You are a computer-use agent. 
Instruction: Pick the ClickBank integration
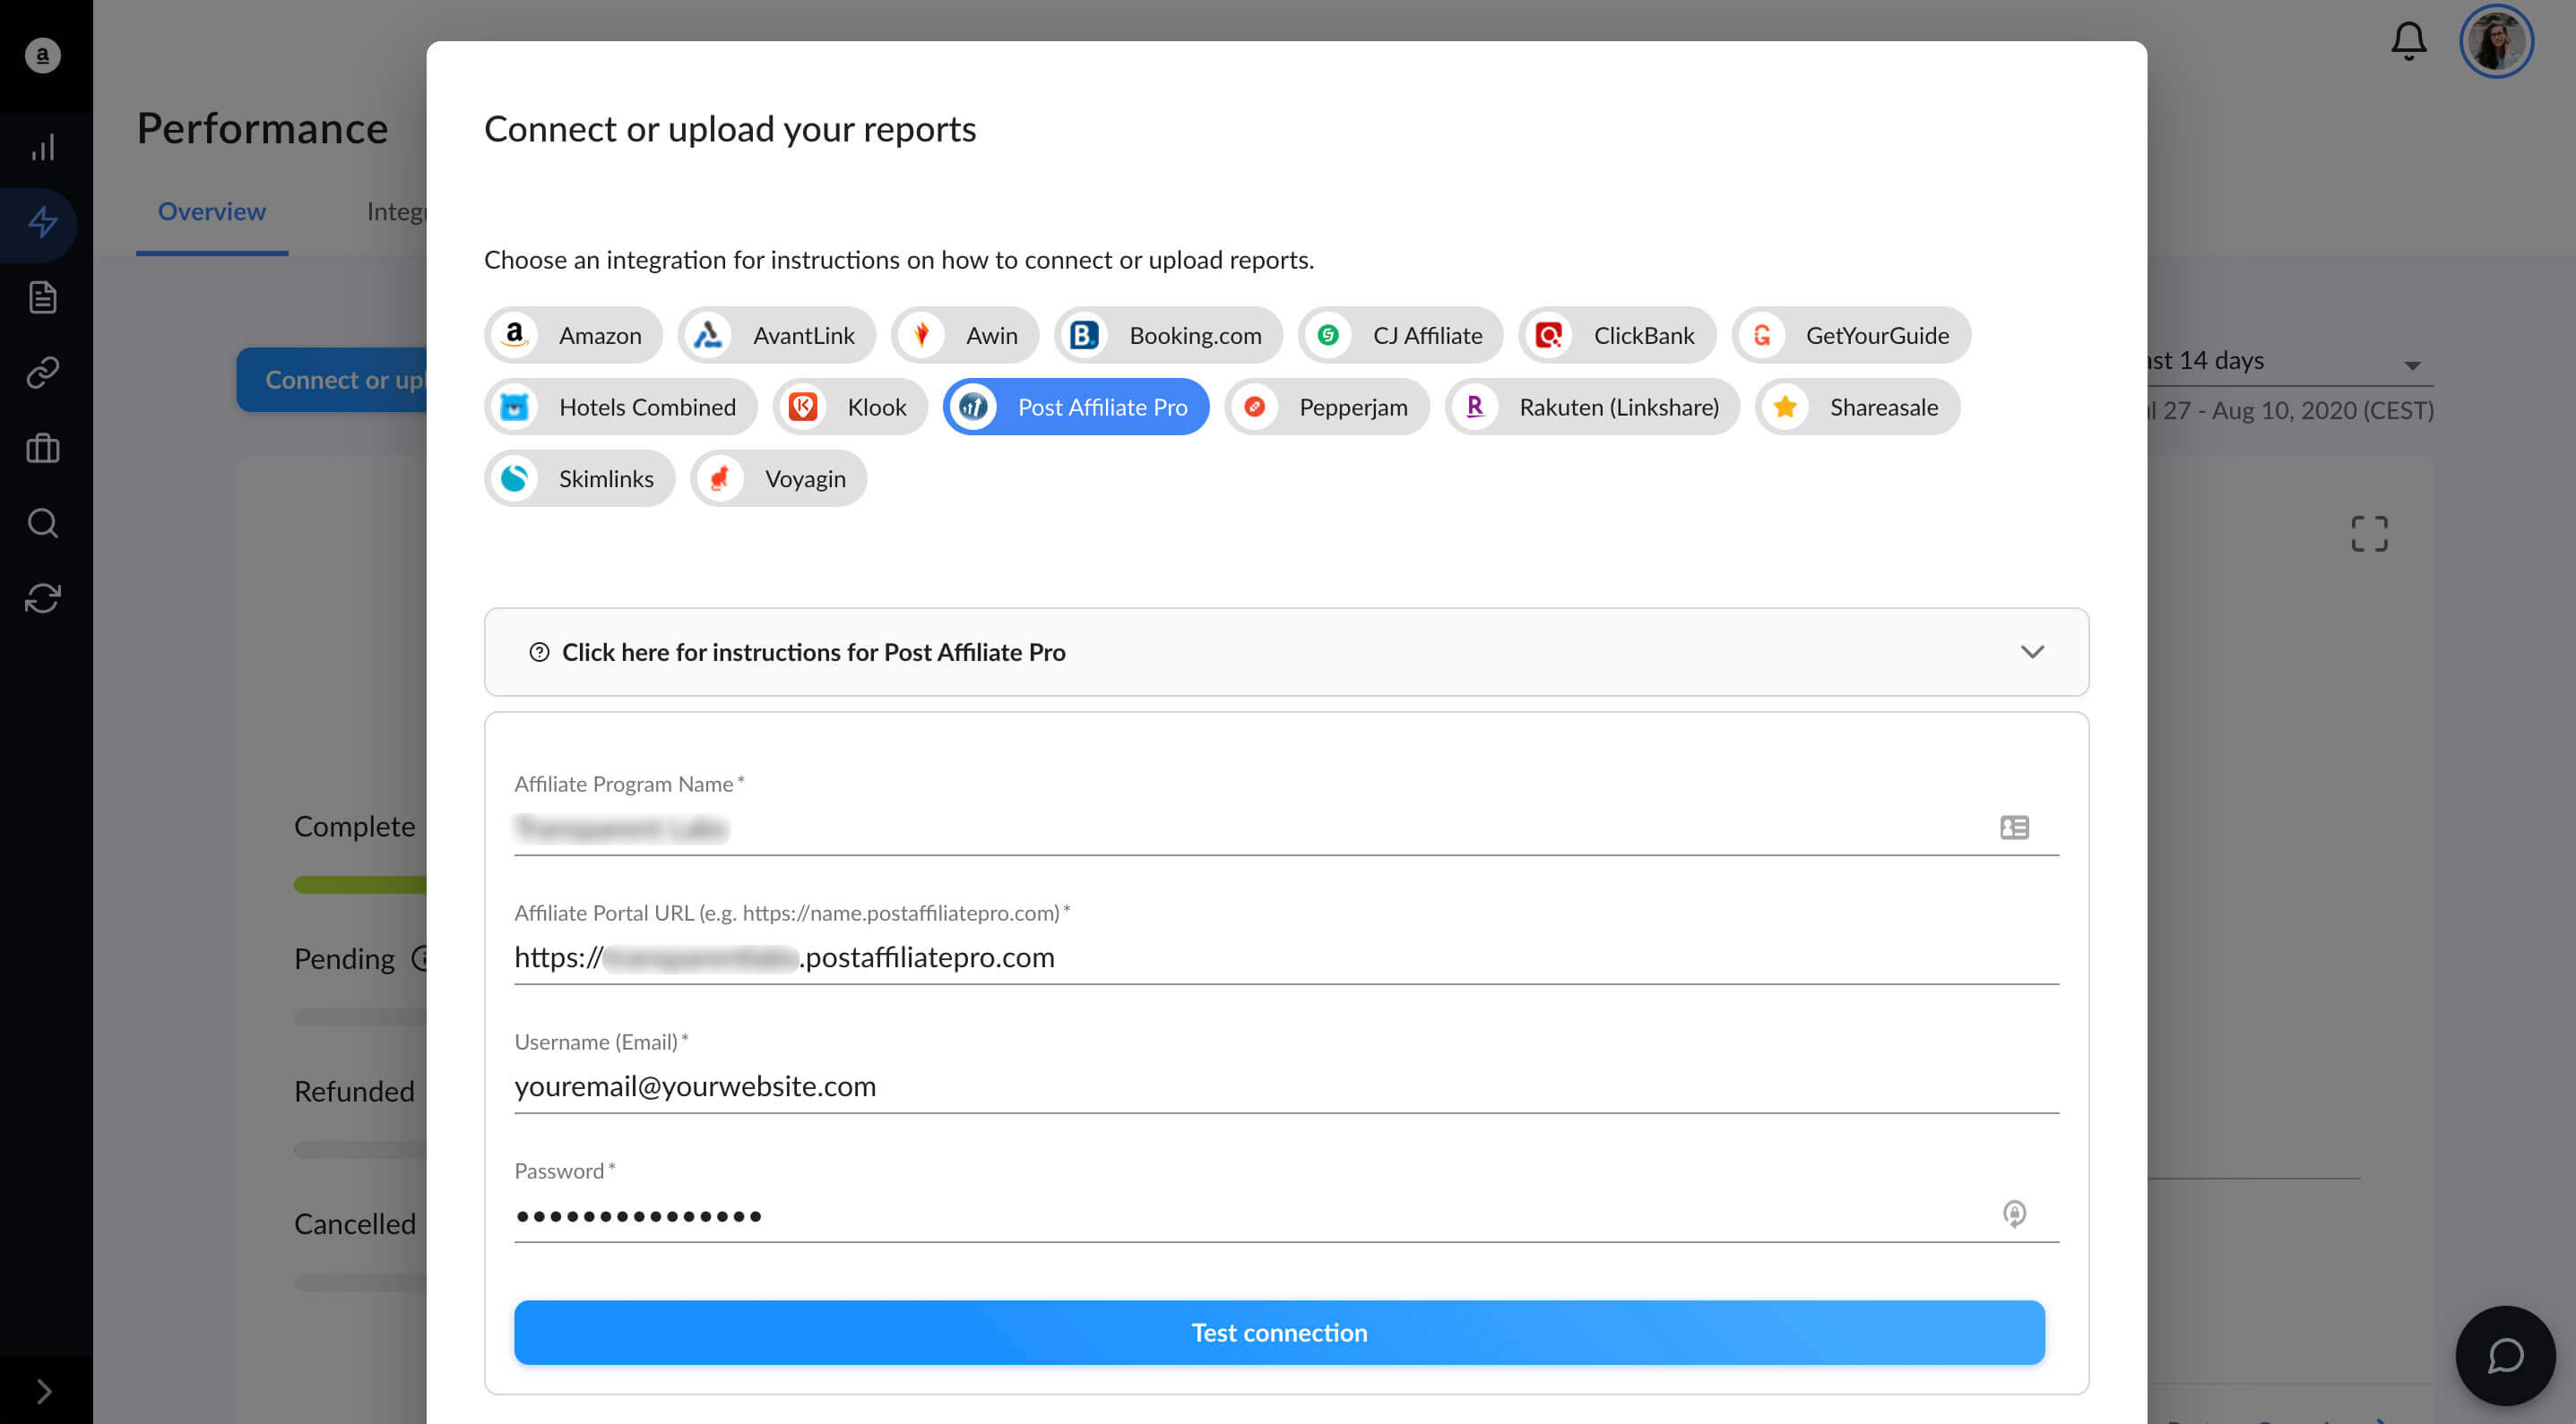(x=1617, y=335)
